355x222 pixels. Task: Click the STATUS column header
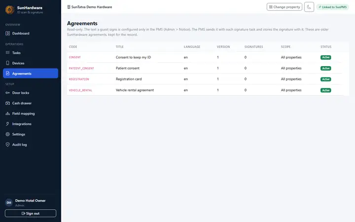click(x=326, y=47)
